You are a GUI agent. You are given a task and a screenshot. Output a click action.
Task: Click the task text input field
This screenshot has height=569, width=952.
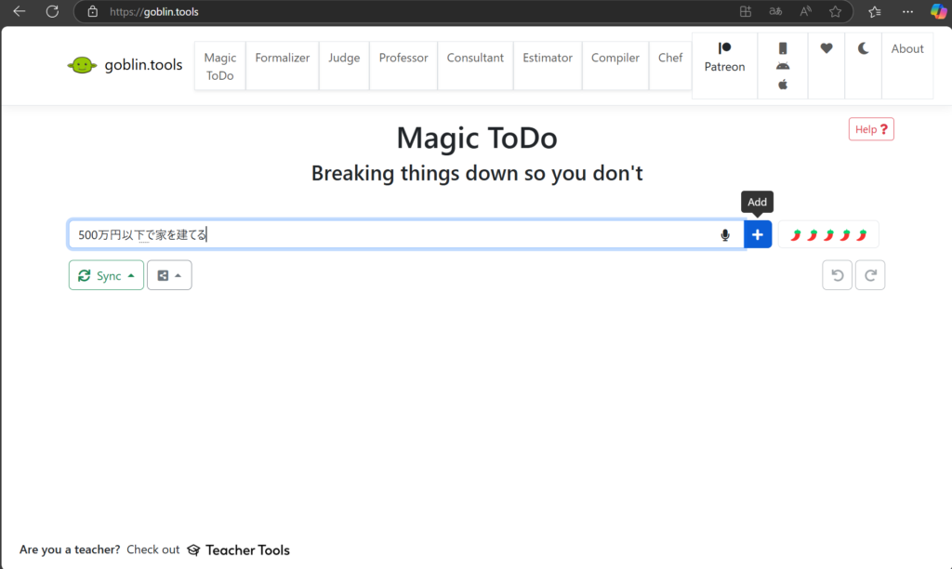(x=390, y=235)
